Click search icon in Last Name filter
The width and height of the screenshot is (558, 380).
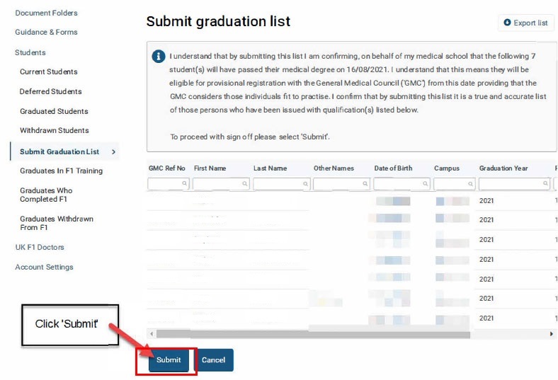point(305,183)
